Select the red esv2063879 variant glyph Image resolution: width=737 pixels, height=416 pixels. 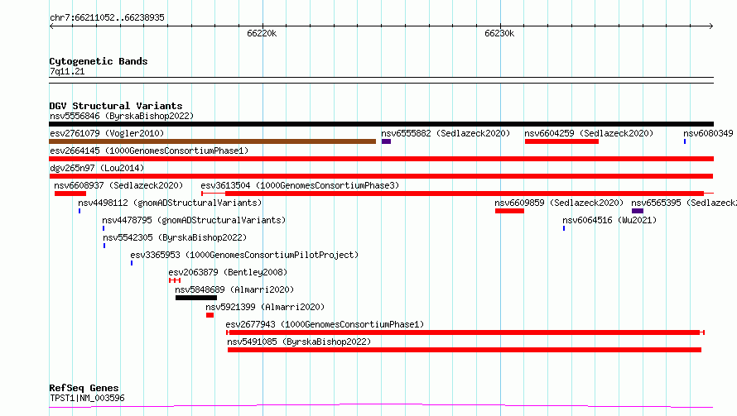click(175, 280)
